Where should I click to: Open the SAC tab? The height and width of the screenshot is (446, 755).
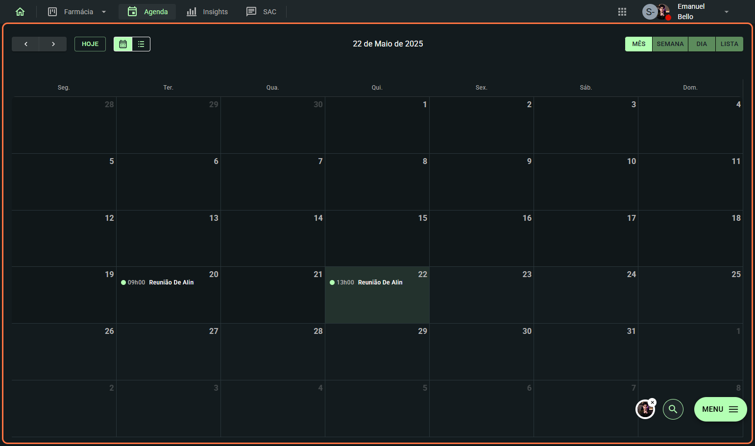tap(261, 12)
